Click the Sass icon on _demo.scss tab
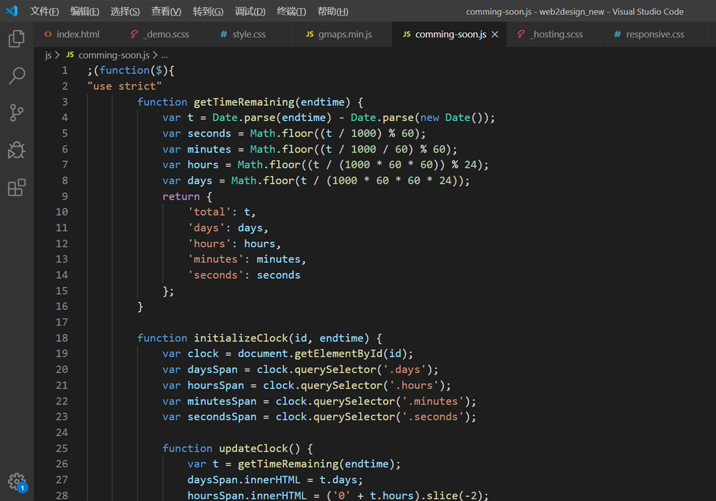This screenshot has height=501, width=716. (x=135, y=34)
